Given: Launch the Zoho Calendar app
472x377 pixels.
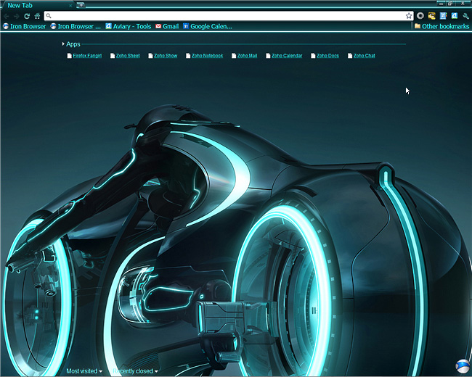Looking at the screenshot, I should click(284, 56).
